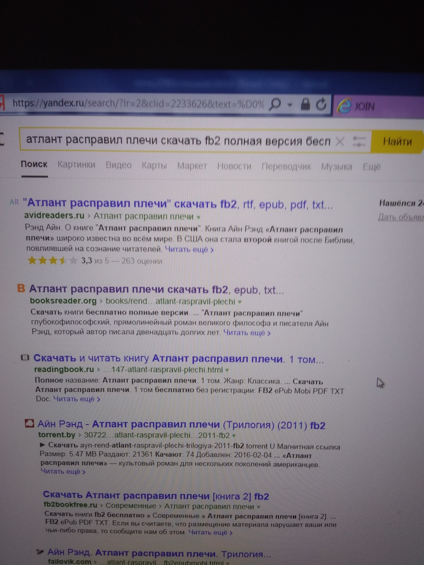
Task: Click the 147-atlant-raspravil-plechi.html path link
Action: [x=163, y=370]
